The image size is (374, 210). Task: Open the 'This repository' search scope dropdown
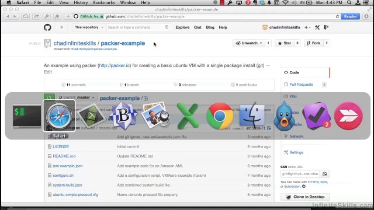click(89, 27)
